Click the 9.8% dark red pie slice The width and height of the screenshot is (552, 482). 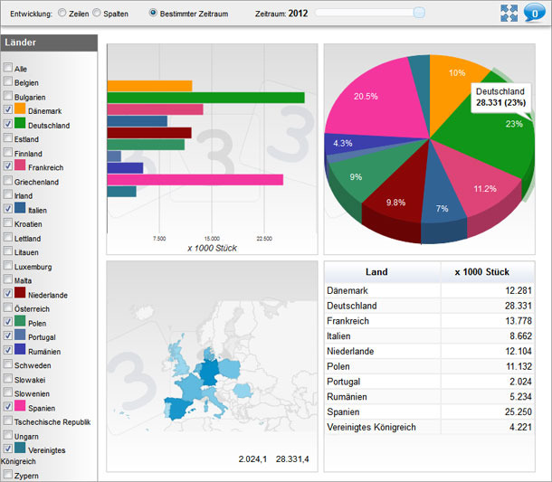(396, 190)
